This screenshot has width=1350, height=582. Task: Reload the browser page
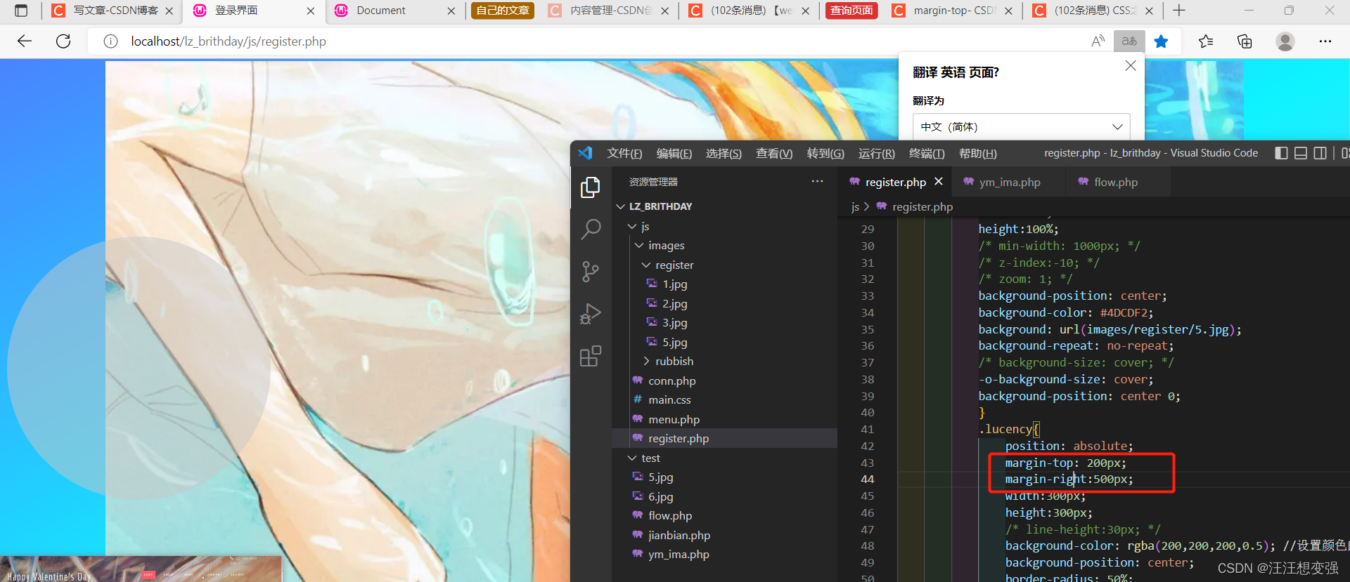[63, 41]
